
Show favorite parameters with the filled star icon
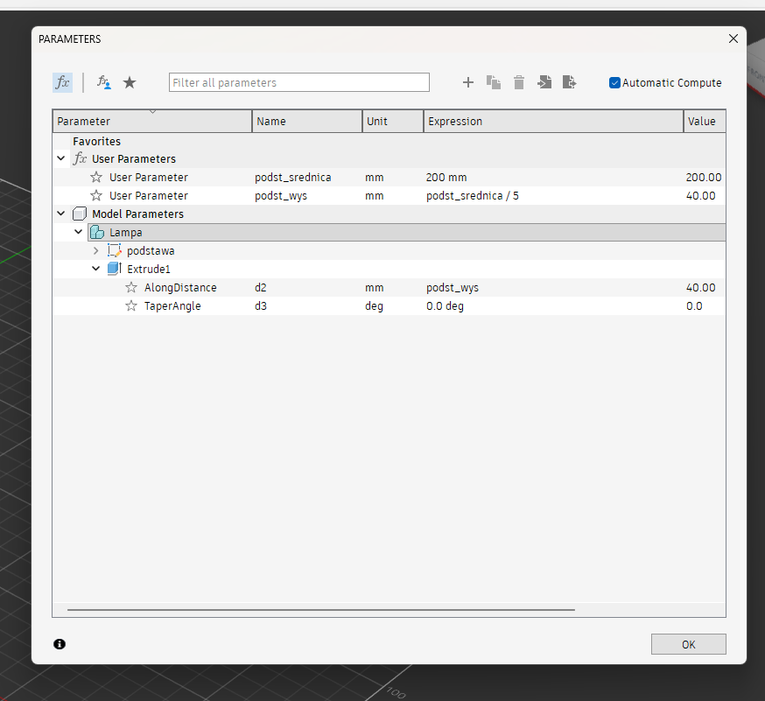coord(130,82)
